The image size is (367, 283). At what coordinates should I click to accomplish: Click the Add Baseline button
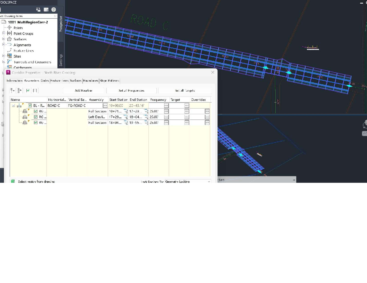point(84,90)
